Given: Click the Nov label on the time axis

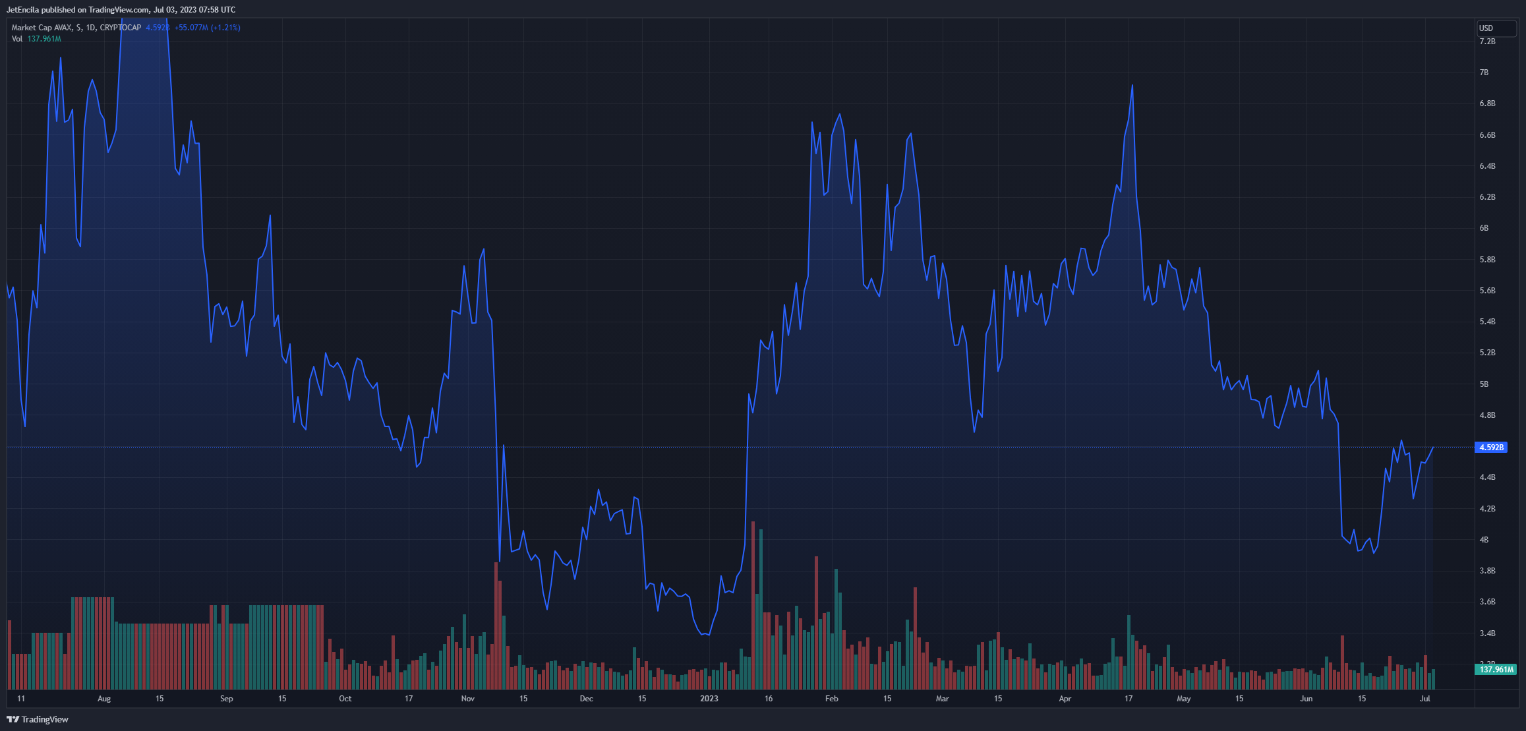Looking at the screenshot, I should 468,699.
